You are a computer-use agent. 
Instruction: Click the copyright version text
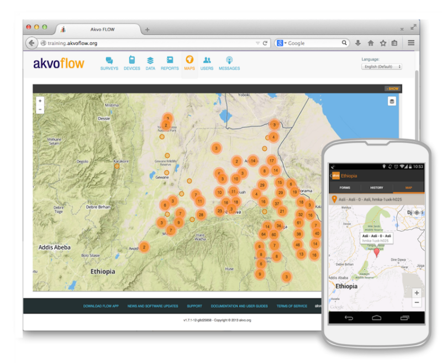click(x=217, y=320)
